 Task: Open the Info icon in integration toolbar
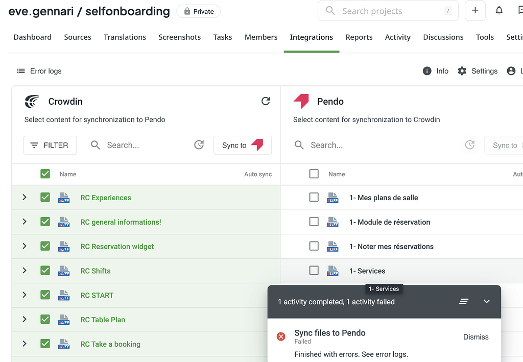click(x=427, y=71)
